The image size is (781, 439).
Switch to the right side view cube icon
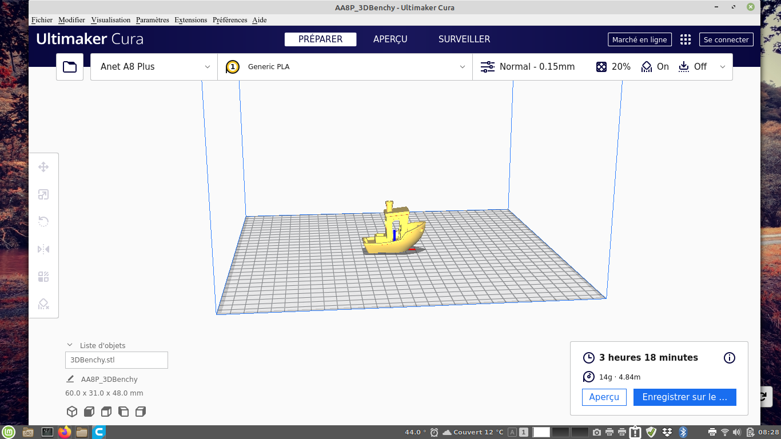coord(141,412)
